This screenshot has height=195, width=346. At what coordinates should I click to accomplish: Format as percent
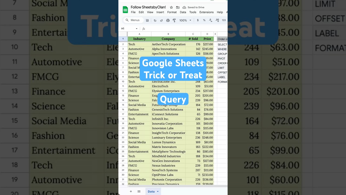(204, 20)
